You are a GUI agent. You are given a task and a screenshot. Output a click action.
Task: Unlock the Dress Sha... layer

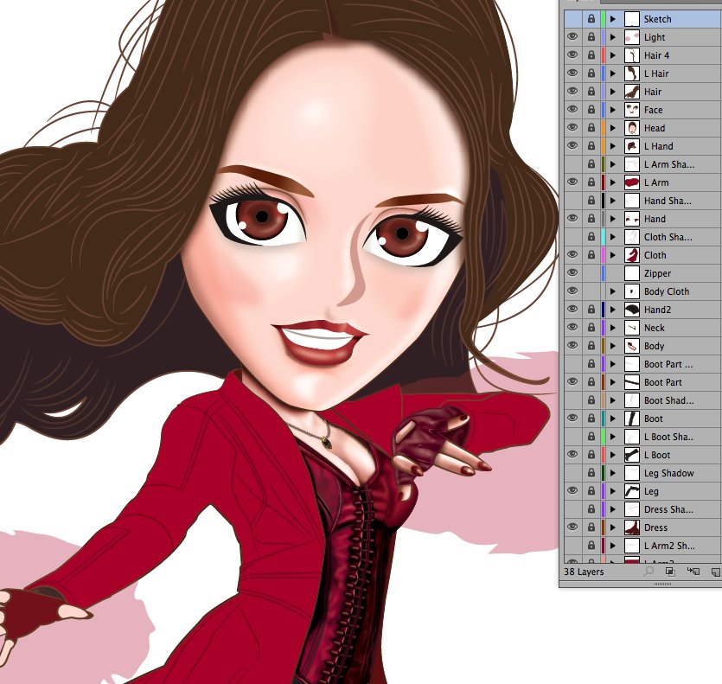coord(591,509)
